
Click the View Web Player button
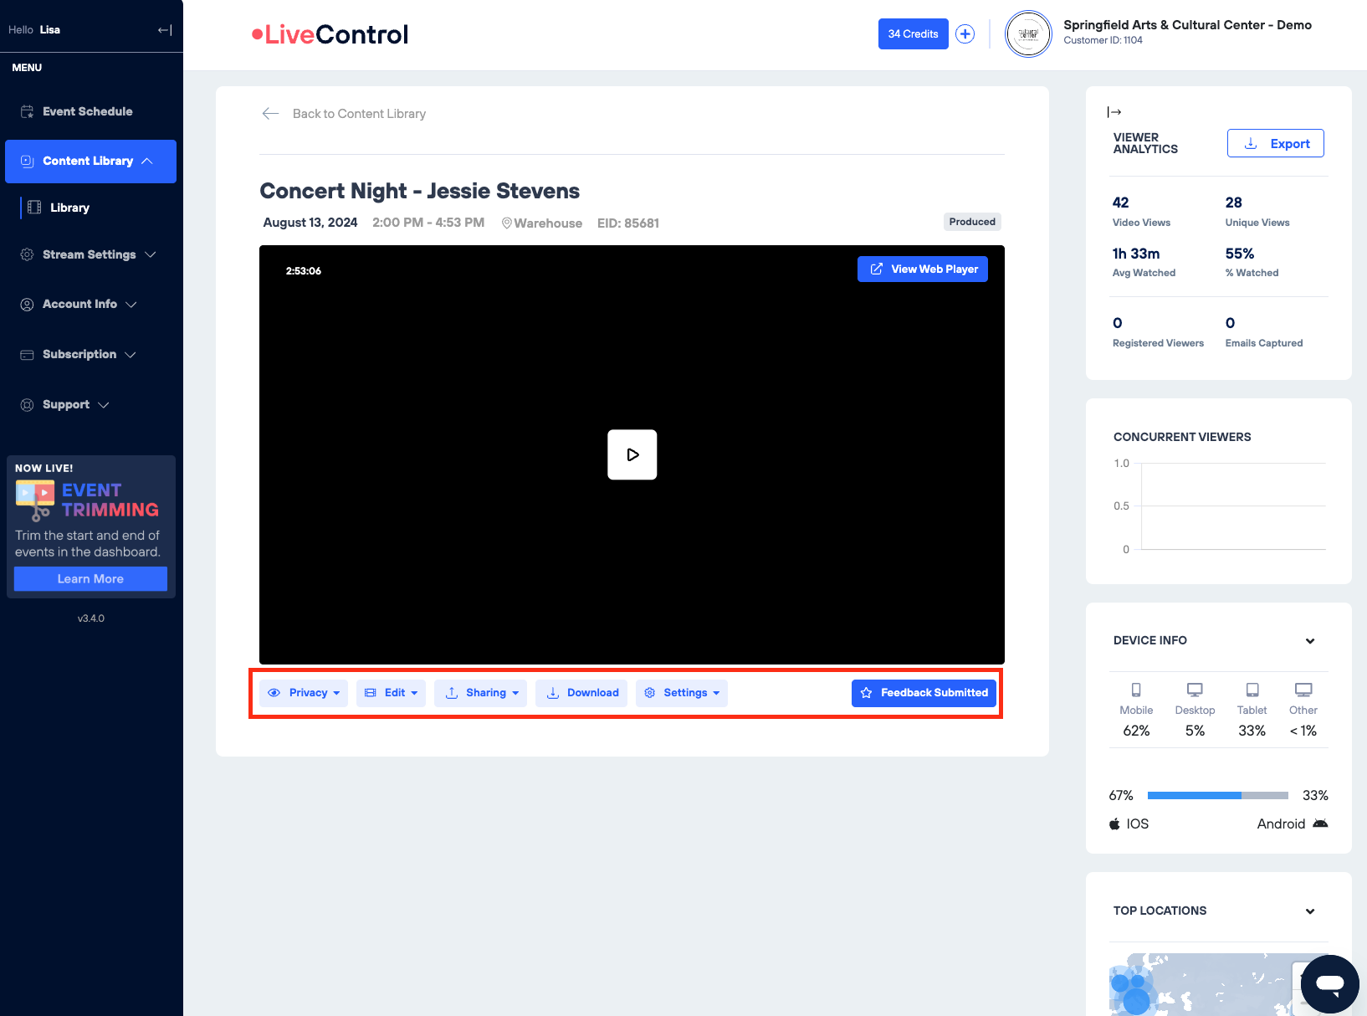tap(923, 269)
